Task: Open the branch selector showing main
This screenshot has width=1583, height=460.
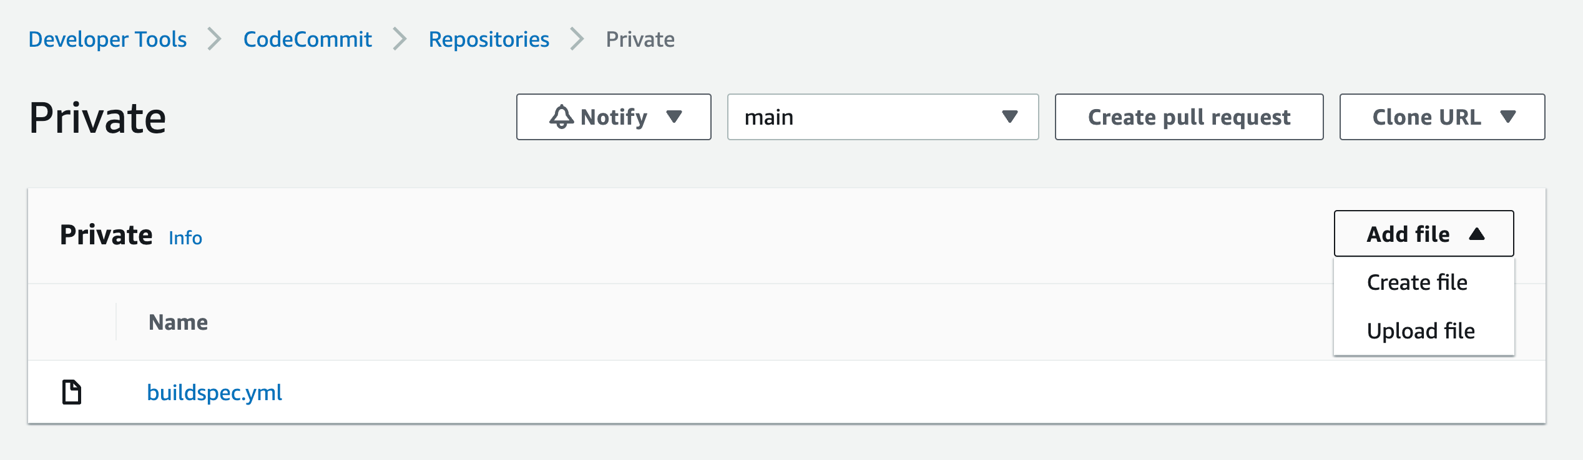Action: 882,117
